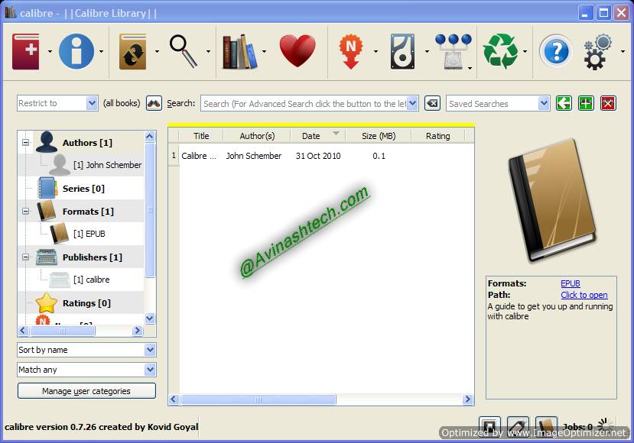Click the Connect/share network icon

coord(454,51)
